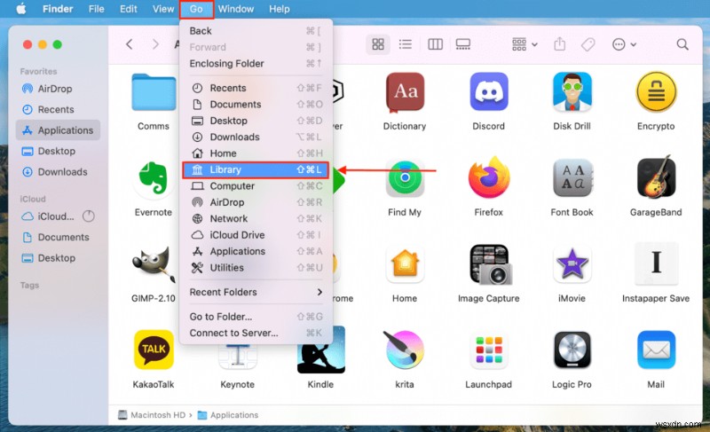Open the Discord app icon
Image resolution: width=710 pixels, height=432 pixels.
489,92
